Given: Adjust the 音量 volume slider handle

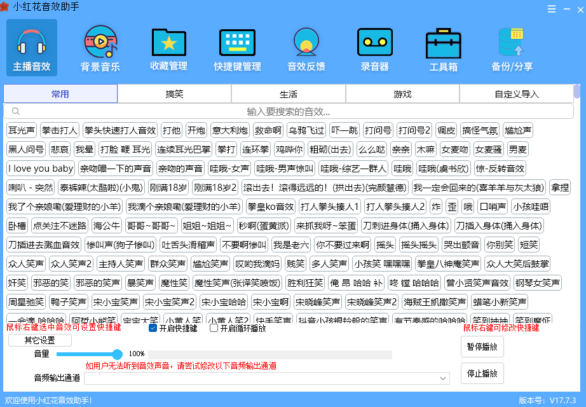Looking at the screenshot, I should [118, 354].
